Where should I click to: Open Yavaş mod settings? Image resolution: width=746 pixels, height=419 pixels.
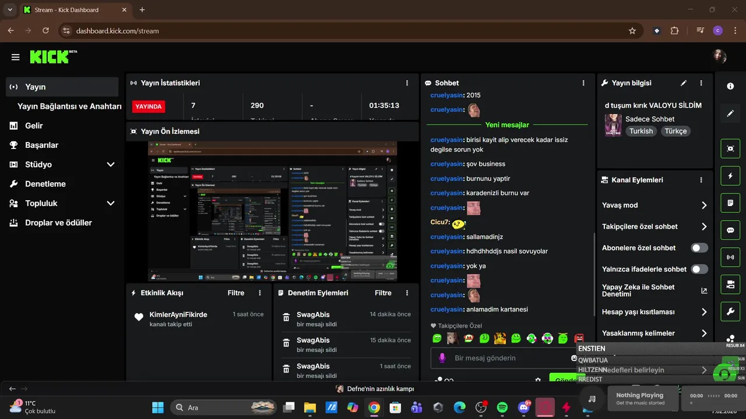click(x=655, y=205)
